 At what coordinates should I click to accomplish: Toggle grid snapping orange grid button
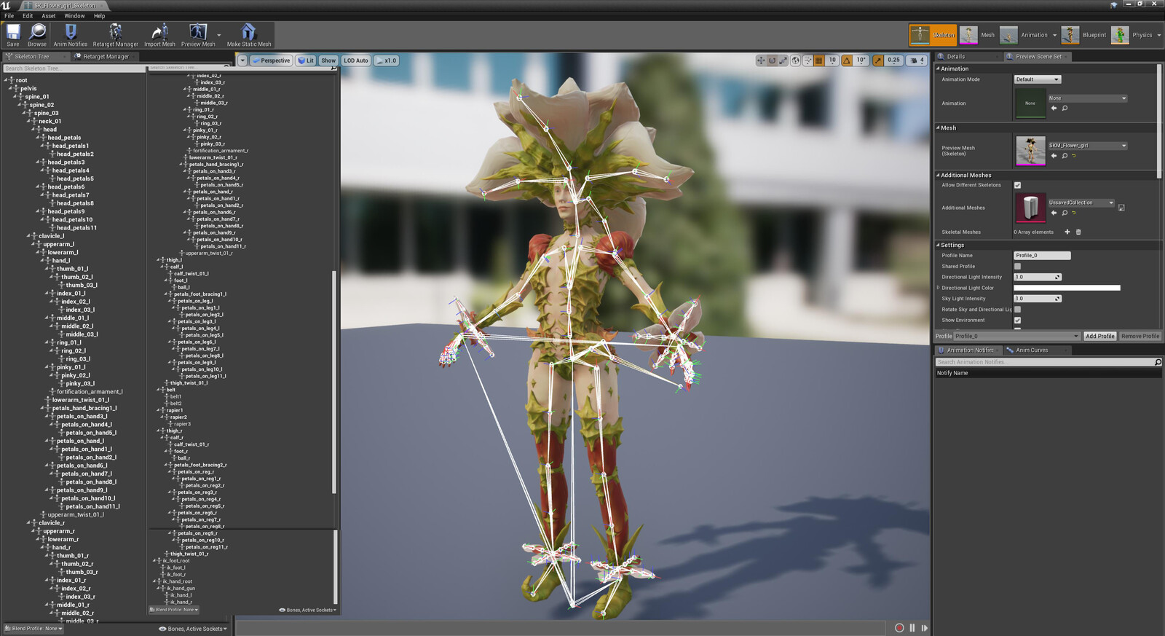tap(818, 60)
